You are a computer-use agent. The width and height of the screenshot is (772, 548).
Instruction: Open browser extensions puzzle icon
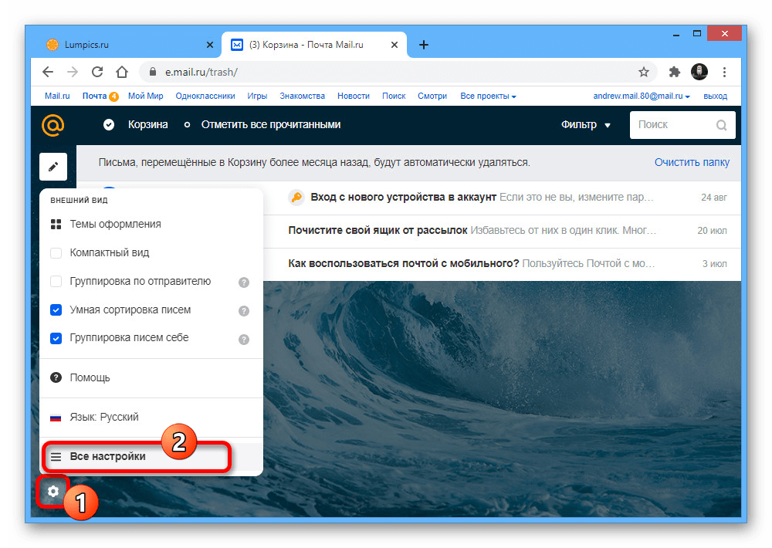674,72
